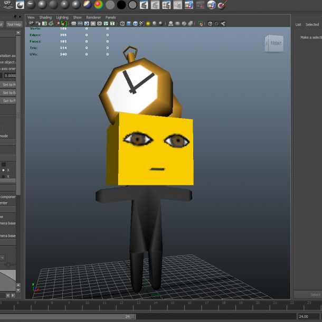Toggle viewport grid display icon
The height and width of the screenshot is (322, 322).
click(x=73, y=24)
